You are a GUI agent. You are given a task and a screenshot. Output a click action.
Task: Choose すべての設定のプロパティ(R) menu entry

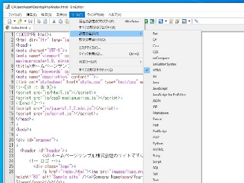[x=106, y=27]
